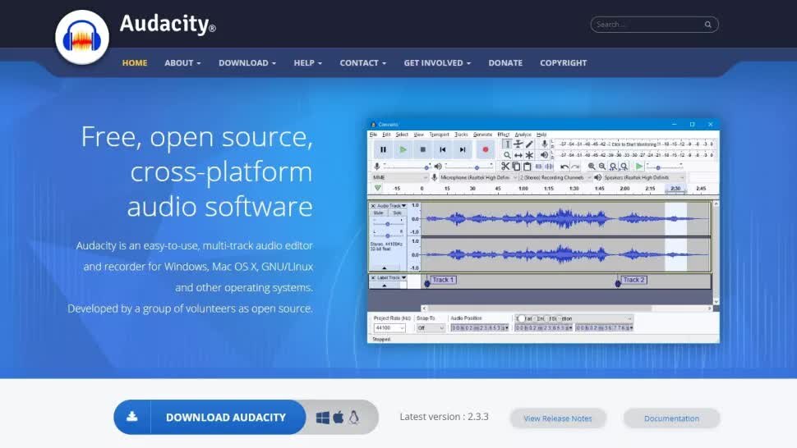Click the download arrow icon beside Download Audacity
The width and height of the screenshot is (797, 448).
132,417
